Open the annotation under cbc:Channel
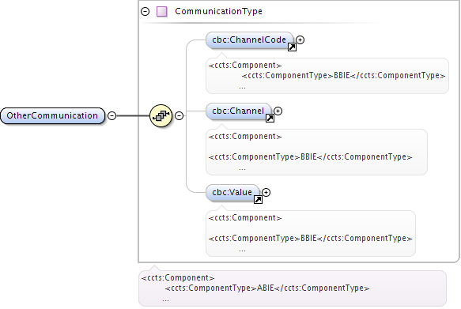The width and height of the screenshot is (461, 309). (316, 153)
